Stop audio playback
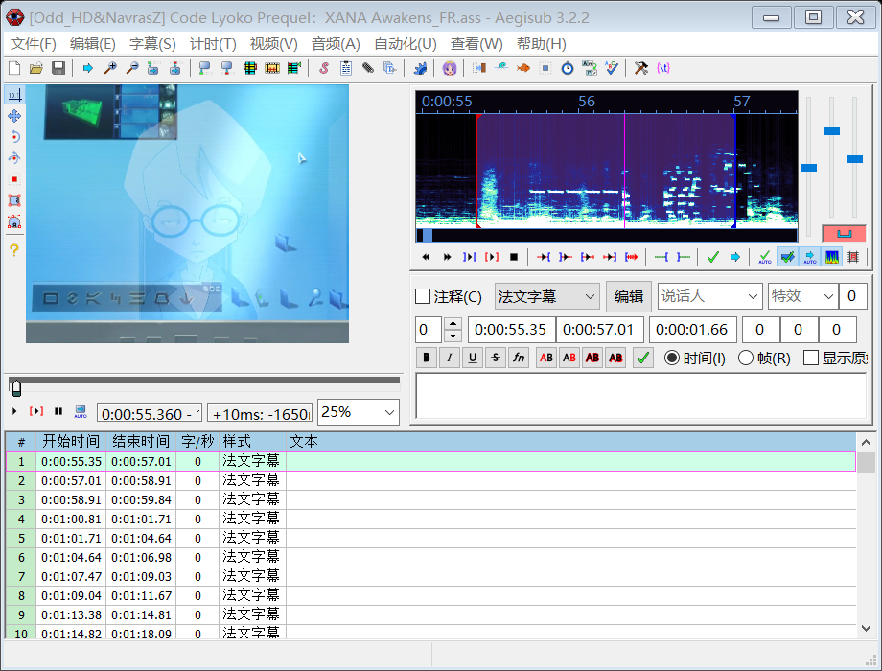 click(514, 257)
